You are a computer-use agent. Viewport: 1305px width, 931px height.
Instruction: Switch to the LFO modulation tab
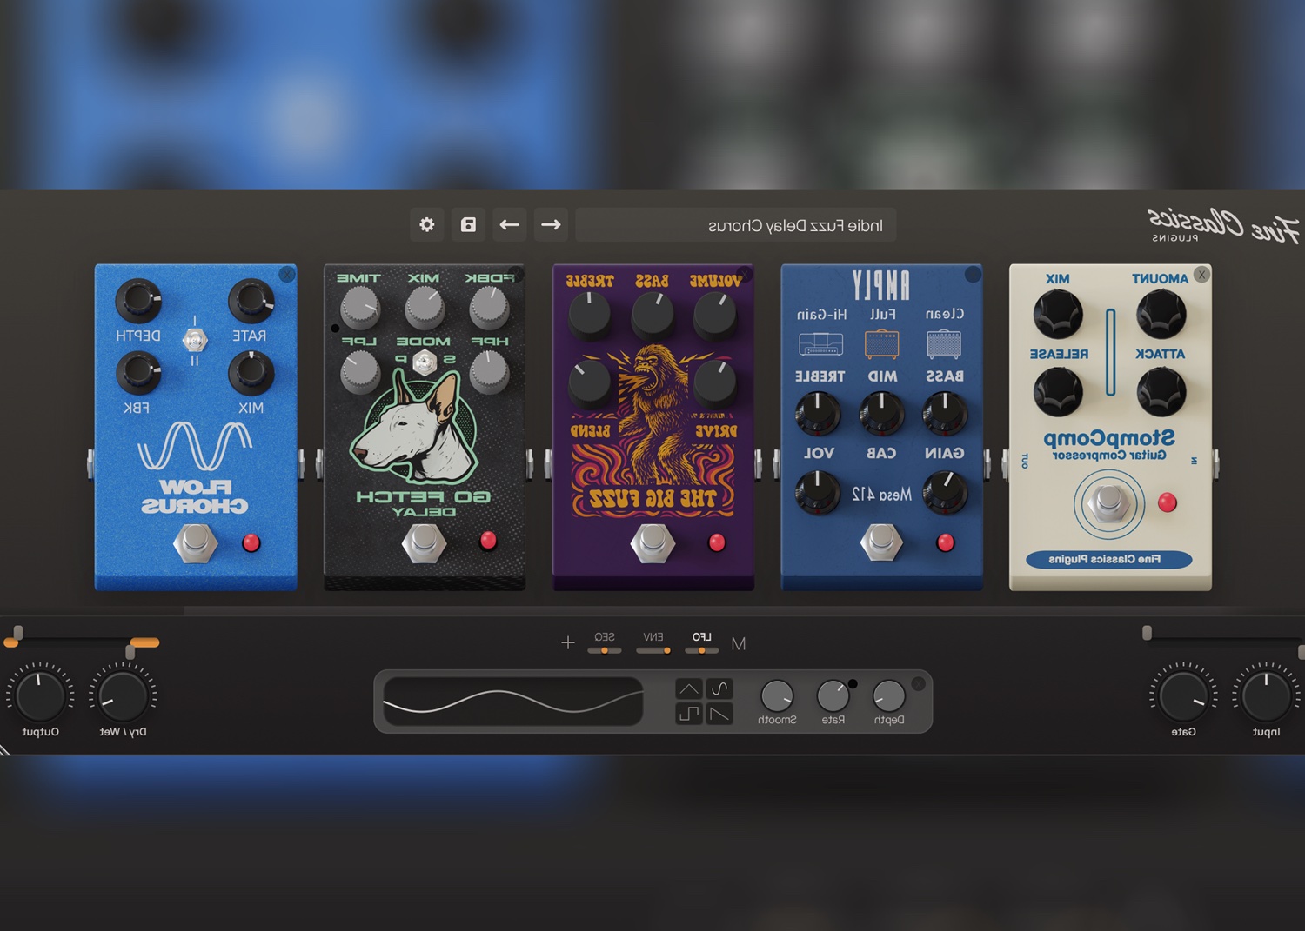(x=702, y=642)
